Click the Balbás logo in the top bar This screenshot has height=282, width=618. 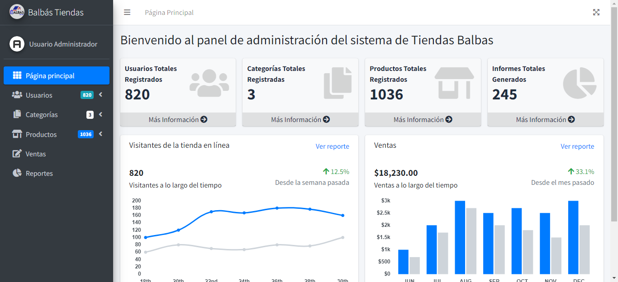point(16,12)
